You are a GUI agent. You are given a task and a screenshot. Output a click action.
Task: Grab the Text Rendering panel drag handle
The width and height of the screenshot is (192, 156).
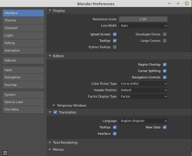pos(188,143)
